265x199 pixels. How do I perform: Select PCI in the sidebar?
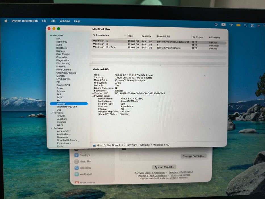coord(58,82)
